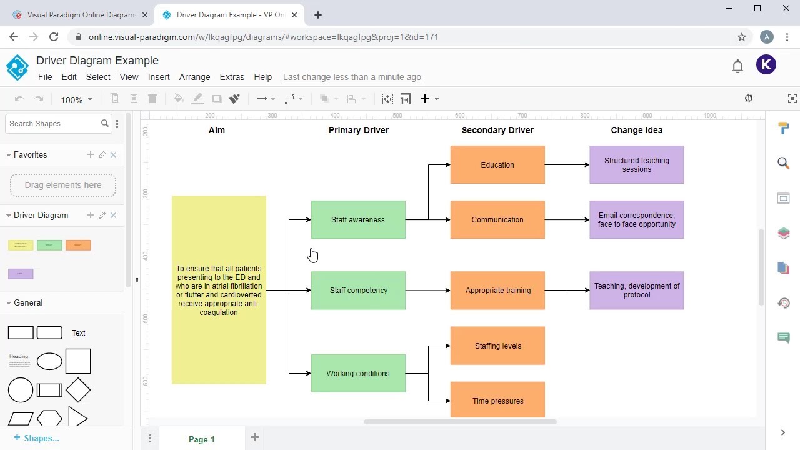Image resolution: width=800 pixels, height=450 pixels.
Task: Click the Page-1 tab
Action: (202, 439)
